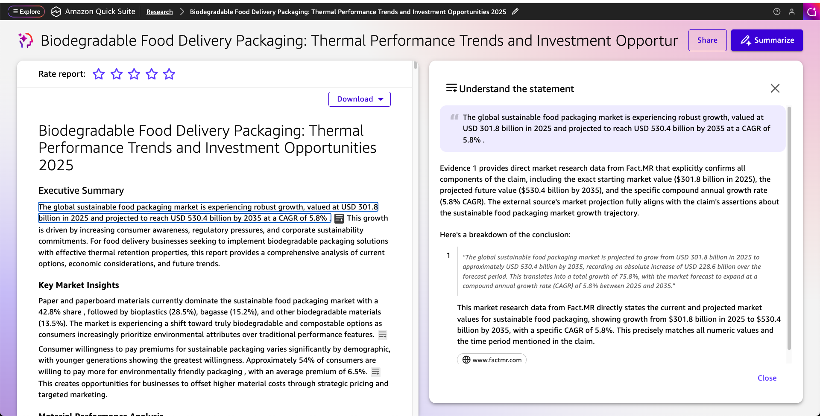The width and height of the screenshot is (820, 416).
Task: Open the assistant chat icon top-right
Action: [811, 12]
